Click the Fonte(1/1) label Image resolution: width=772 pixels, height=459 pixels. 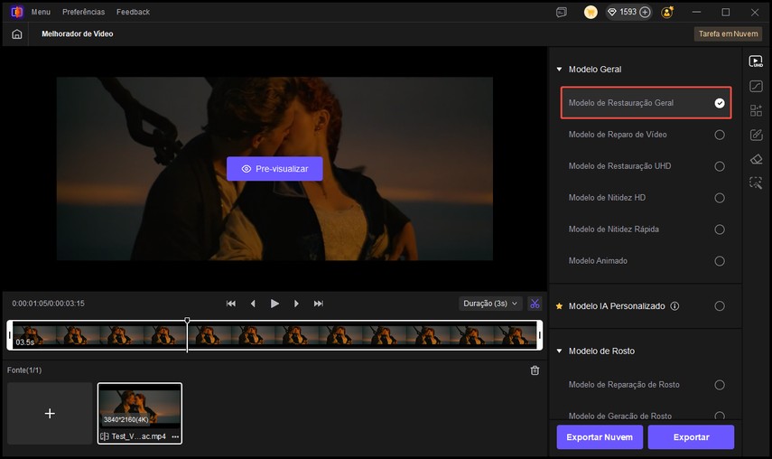click(x=24, y=370)
